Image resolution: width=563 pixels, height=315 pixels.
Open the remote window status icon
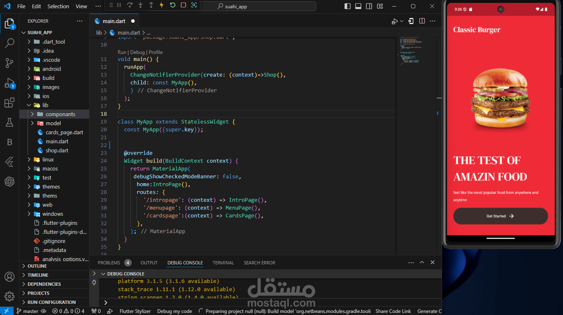7,311
